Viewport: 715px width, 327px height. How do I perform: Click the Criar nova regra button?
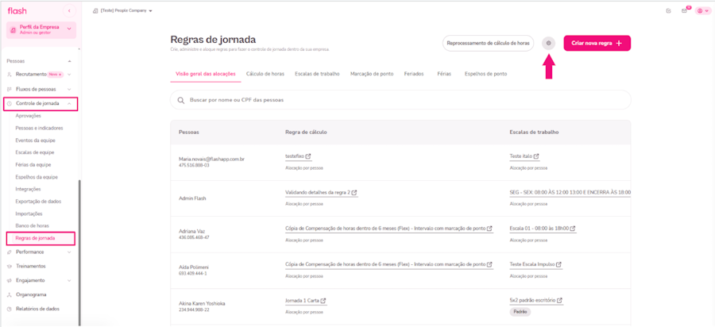pyautogui.click(x=597, y=44)
